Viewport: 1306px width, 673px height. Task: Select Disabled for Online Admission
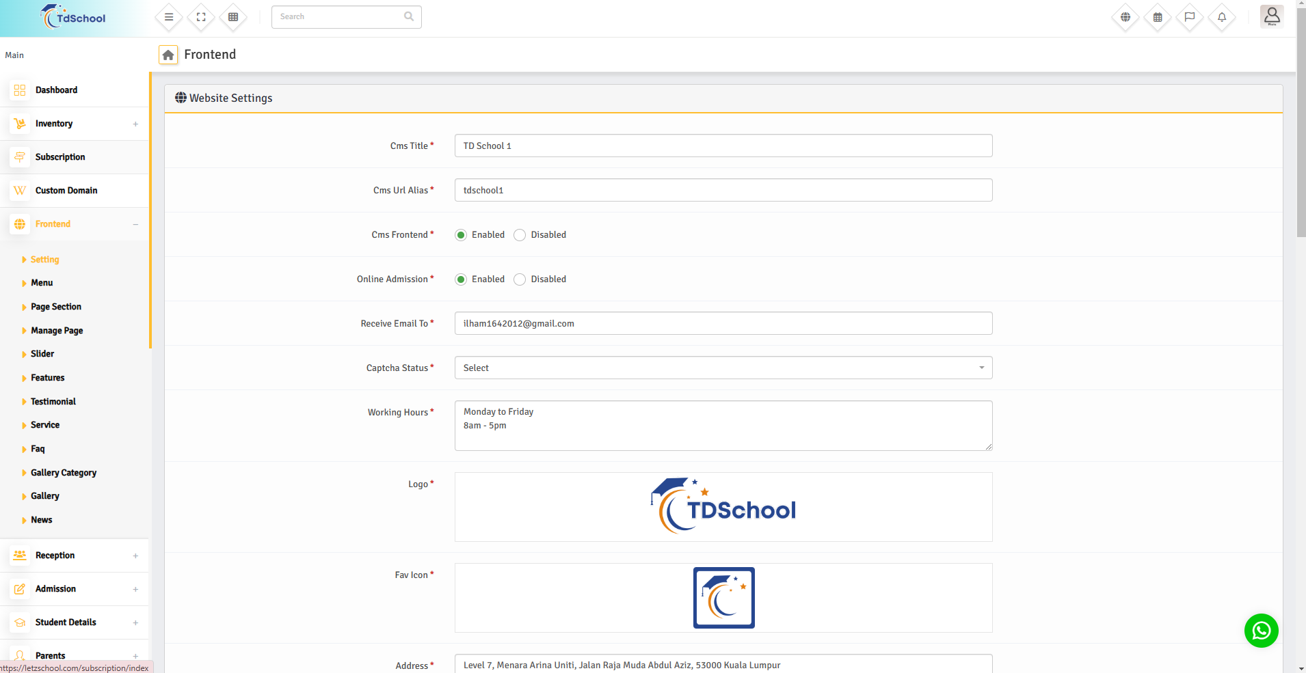[520, 279]
